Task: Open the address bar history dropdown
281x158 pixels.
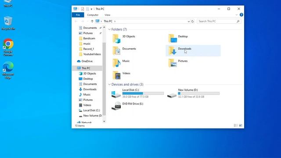Action: 188,22
